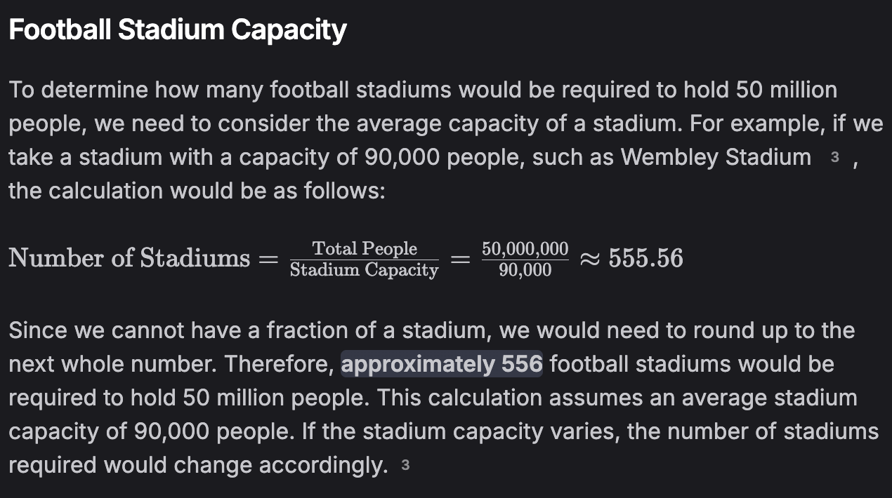Click the 50,000,000 numerator value

[525, 248]
